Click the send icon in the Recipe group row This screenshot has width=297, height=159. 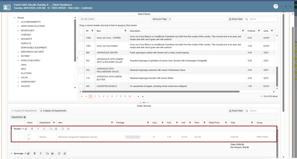tap(68, 129)
